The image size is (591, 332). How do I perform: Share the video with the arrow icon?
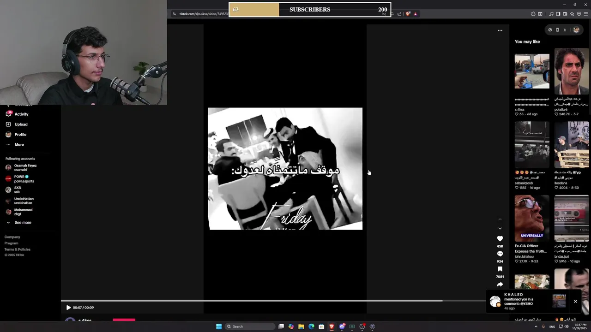(500, 284)
